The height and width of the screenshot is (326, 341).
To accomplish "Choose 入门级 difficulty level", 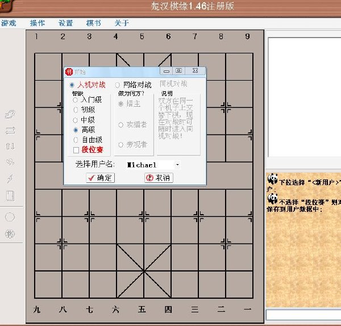I will pyautogui.click(x=76, y=100).
